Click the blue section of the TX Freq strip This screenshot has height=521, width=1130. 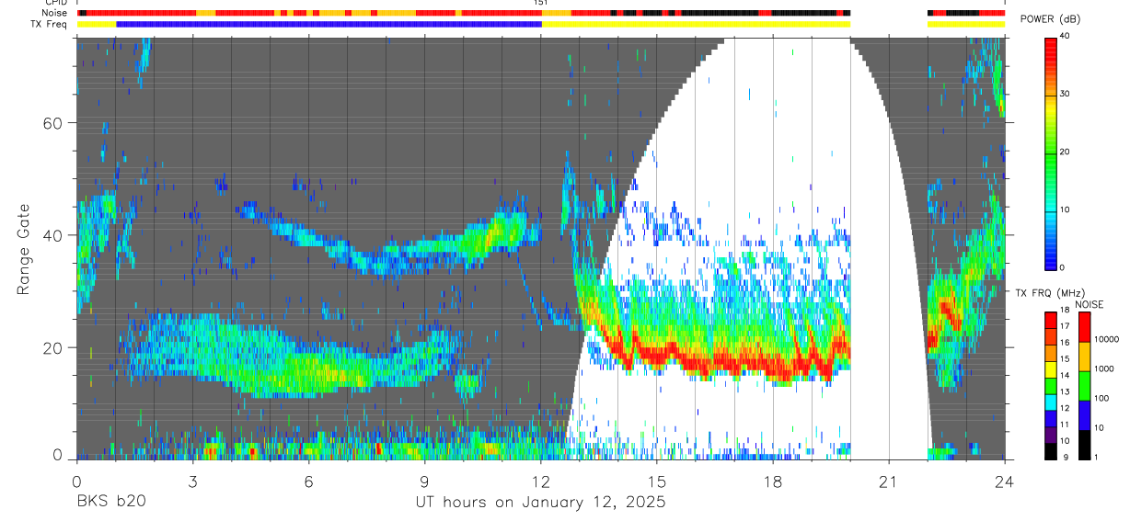[329, 24]
